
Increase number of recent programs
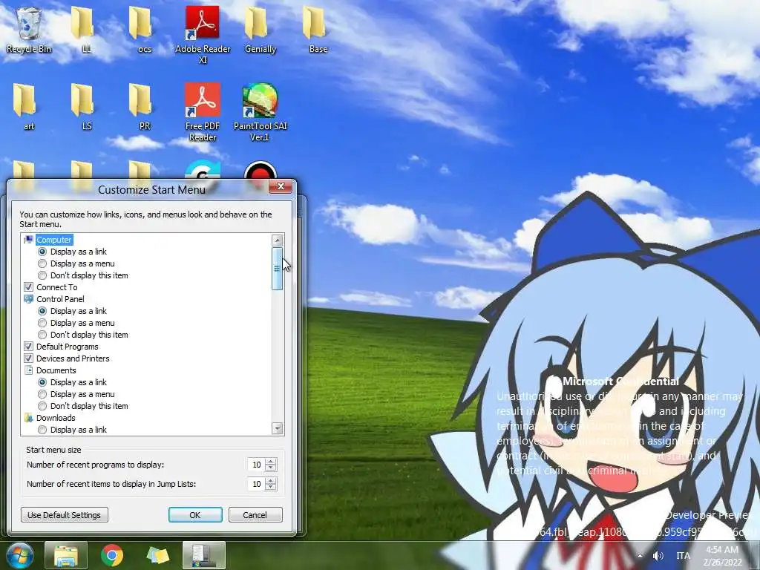click(x=272, y=462)
